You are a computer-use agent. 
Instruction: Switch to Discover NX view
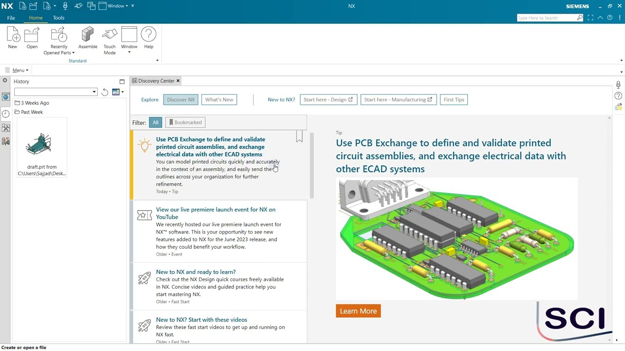click(x=181, y=99)
